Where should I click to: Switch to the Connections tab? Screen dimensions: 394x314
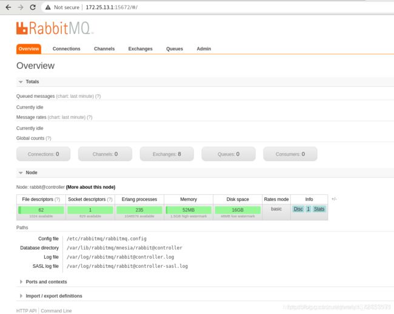(x=66, y=49)
